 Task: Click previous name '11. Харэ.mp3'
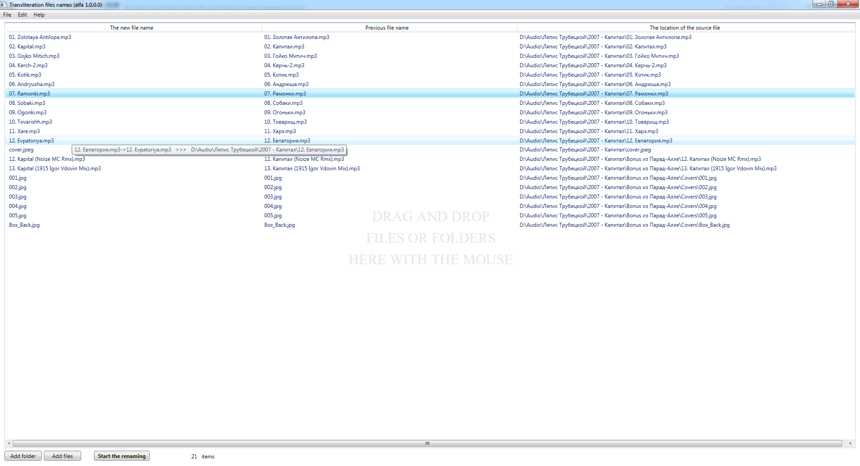pyautogui.click(x=280, y=131)
